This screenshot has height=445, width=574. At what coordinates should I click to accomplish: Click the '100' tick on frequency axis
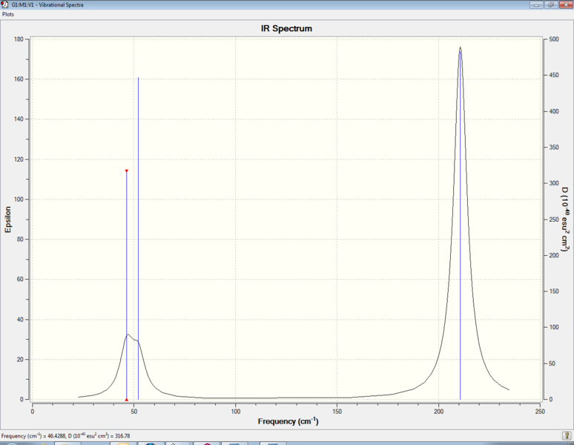point(236,412)
